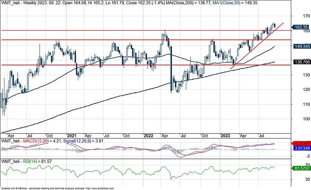Select the MA1(Close,50) = 149.35 title label

click(234, 3)
